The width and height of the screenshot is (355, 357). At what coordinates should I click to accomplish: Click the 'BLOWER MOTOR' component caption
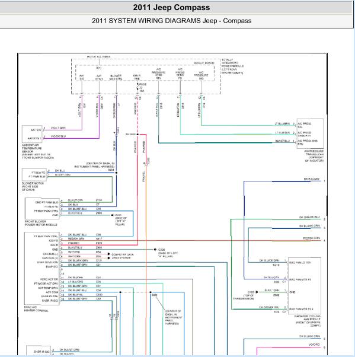point(33,186)
